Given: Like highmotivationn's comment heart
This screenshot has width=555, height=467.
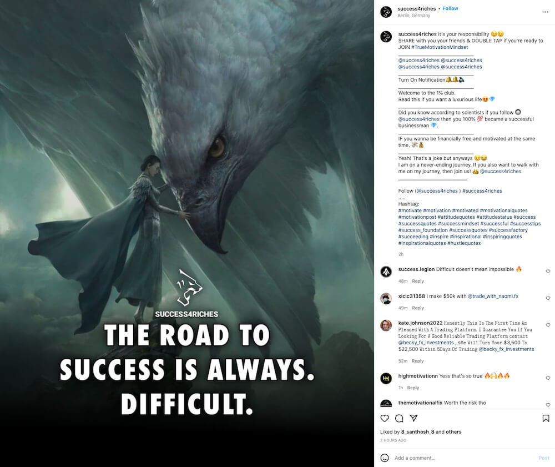Looking at the screenshot, I should point(548,378).
